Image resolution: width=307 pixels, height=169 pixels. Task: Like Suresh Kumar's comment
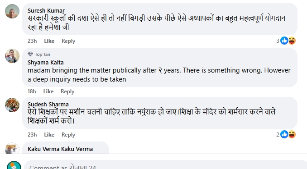(49, 41)
